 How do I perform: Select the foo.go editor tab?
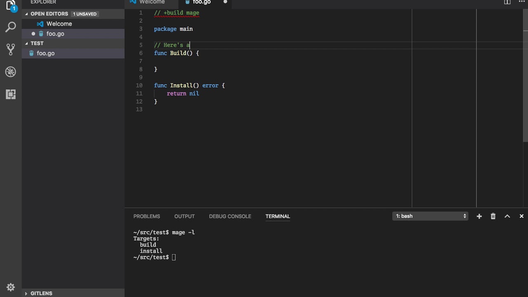205,2
